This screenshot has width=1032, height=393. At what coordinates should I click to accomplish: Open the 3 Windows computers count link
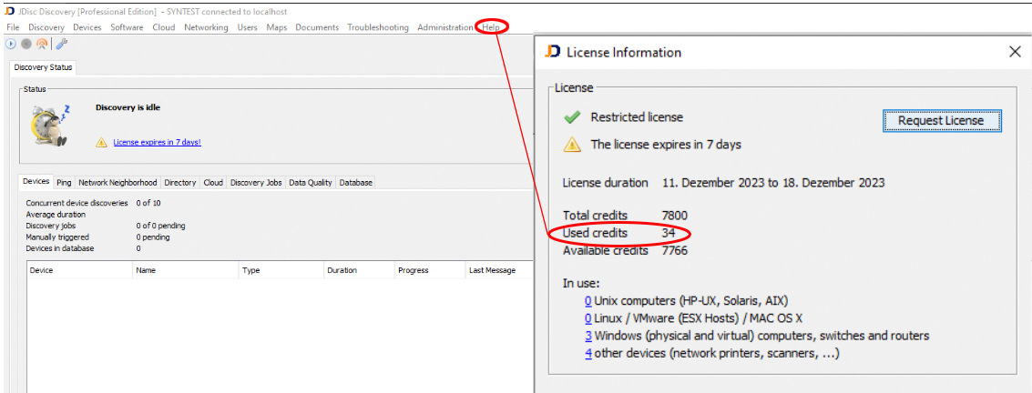coord(588,336)
